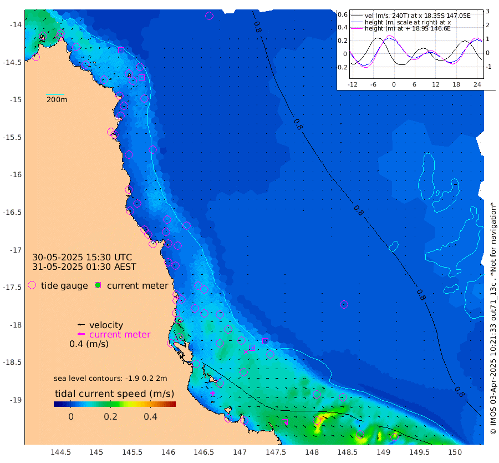Screen dimensions: 499x463
Task: Click the current meter square near 18.2S 147.35E
Action: click(265, 341)
